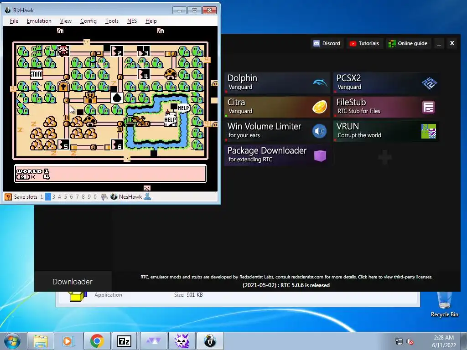Click the BizHawk title bar icon
This screenshot has width=467, height=350.
click(x=8, y=10)
